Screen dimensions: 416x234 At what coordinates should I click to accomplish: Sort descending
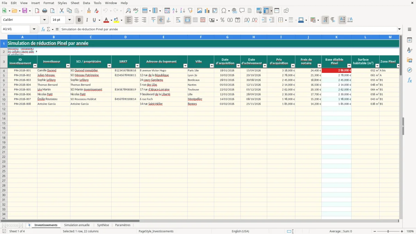[183, 11]
